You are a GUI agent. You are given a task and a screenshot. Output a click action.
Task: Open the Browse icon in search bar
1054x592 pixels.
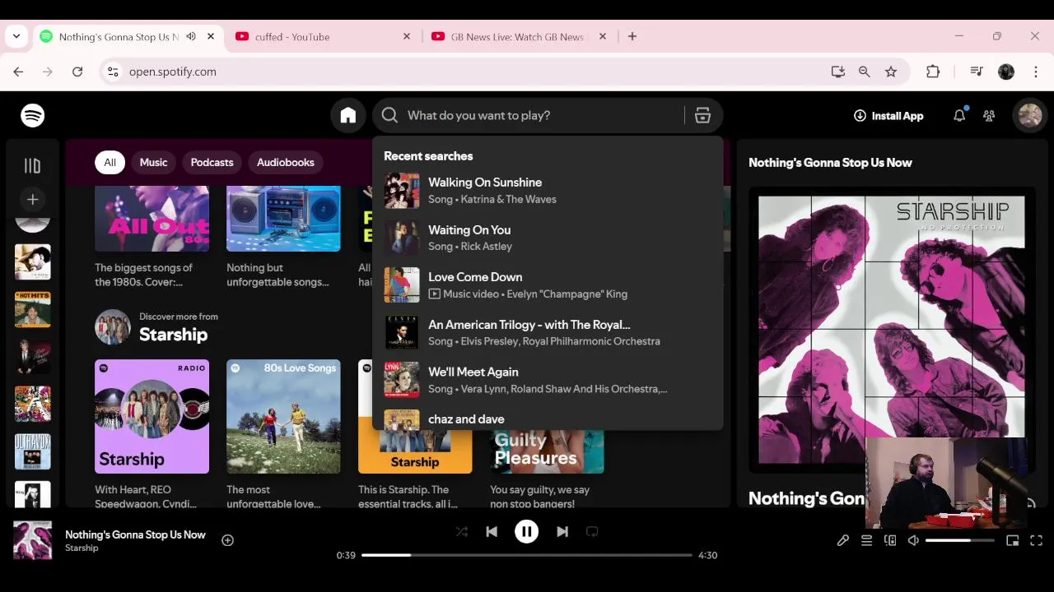coord(702,116)
